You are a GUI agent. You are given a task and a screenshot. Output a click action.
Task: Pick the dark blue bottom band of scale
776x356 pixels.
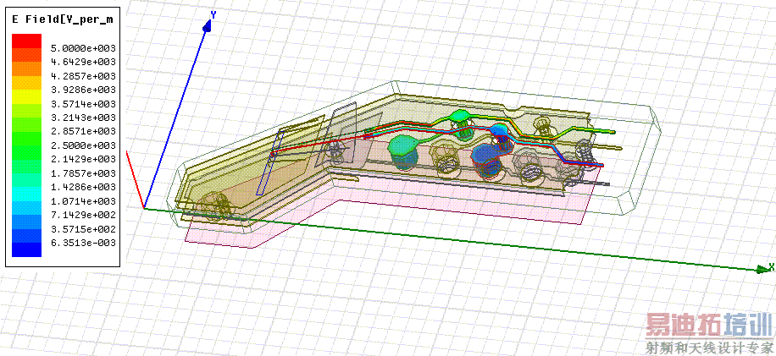point(26,249)
